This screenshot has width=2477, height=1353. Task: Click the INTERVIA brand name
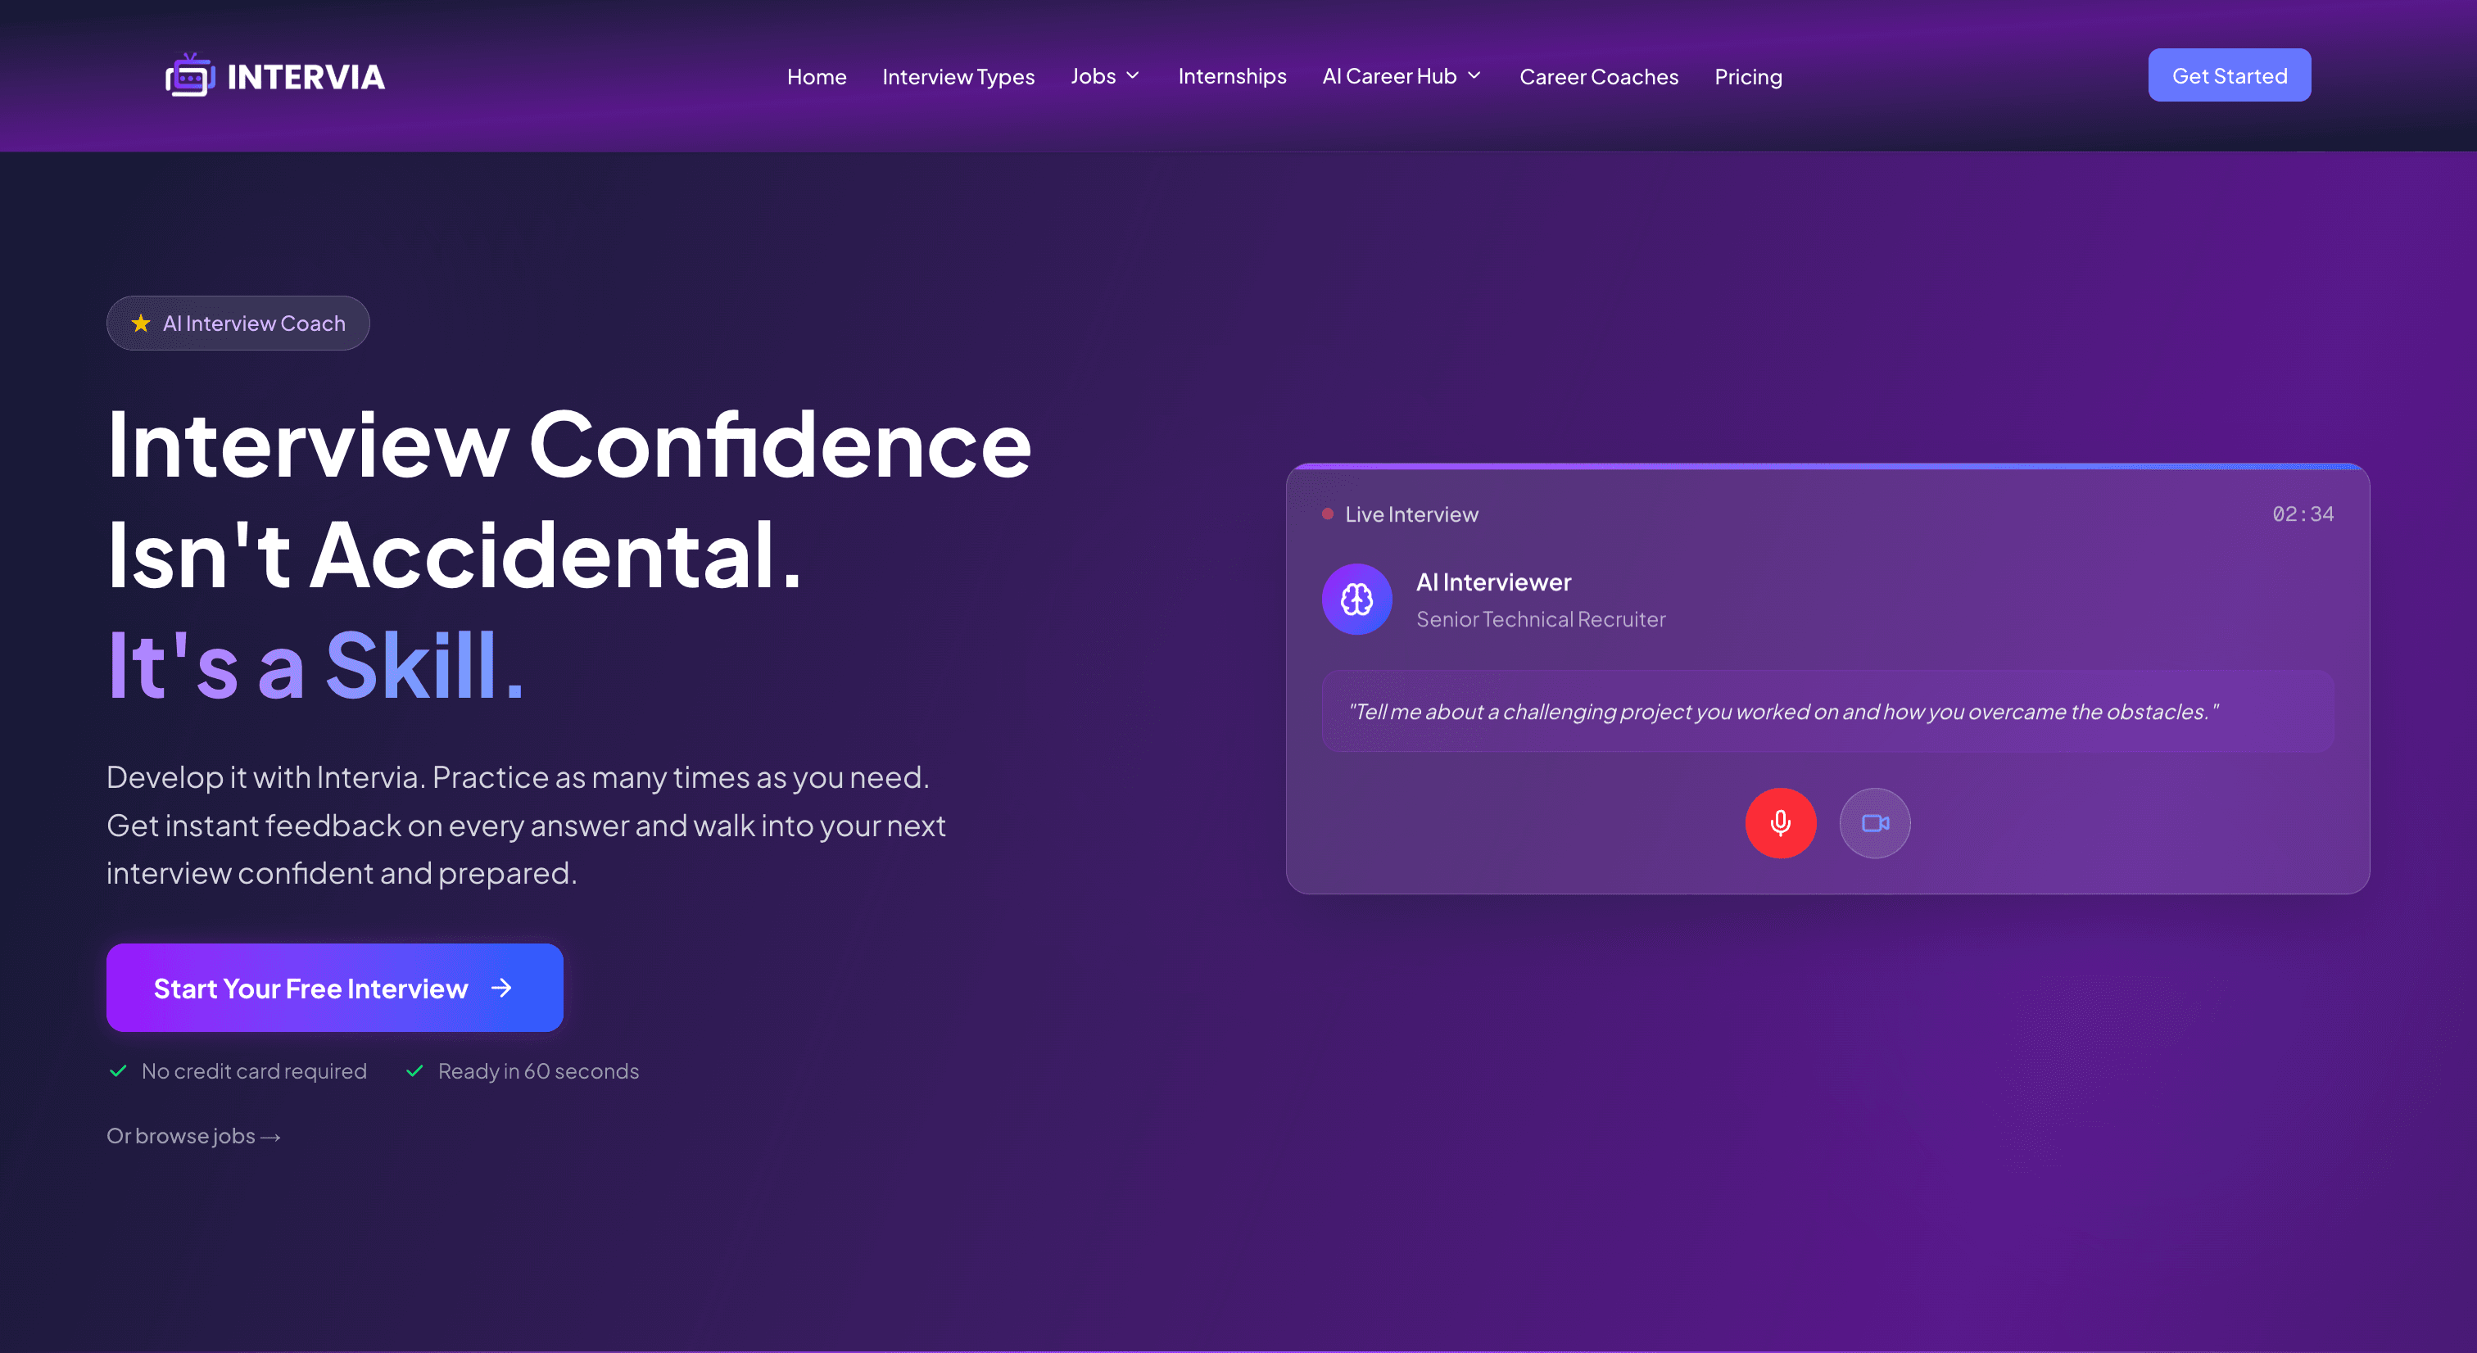tap(306, 77)
